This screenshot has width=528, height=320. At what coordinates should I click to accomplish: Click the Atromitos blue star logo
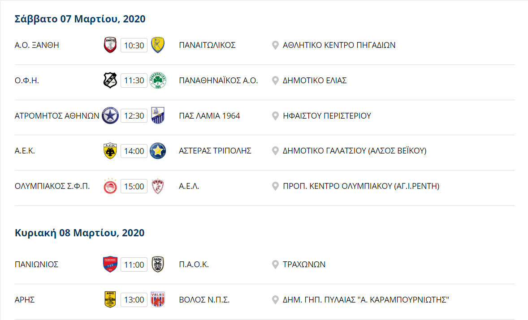pos(110,115)
